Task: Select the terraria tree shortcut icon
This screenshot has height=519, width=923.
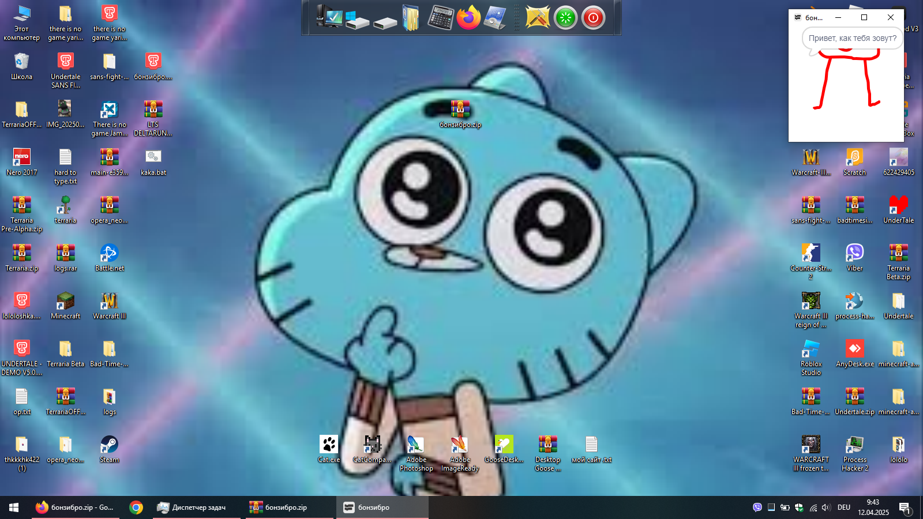Action: coord(65,210)
